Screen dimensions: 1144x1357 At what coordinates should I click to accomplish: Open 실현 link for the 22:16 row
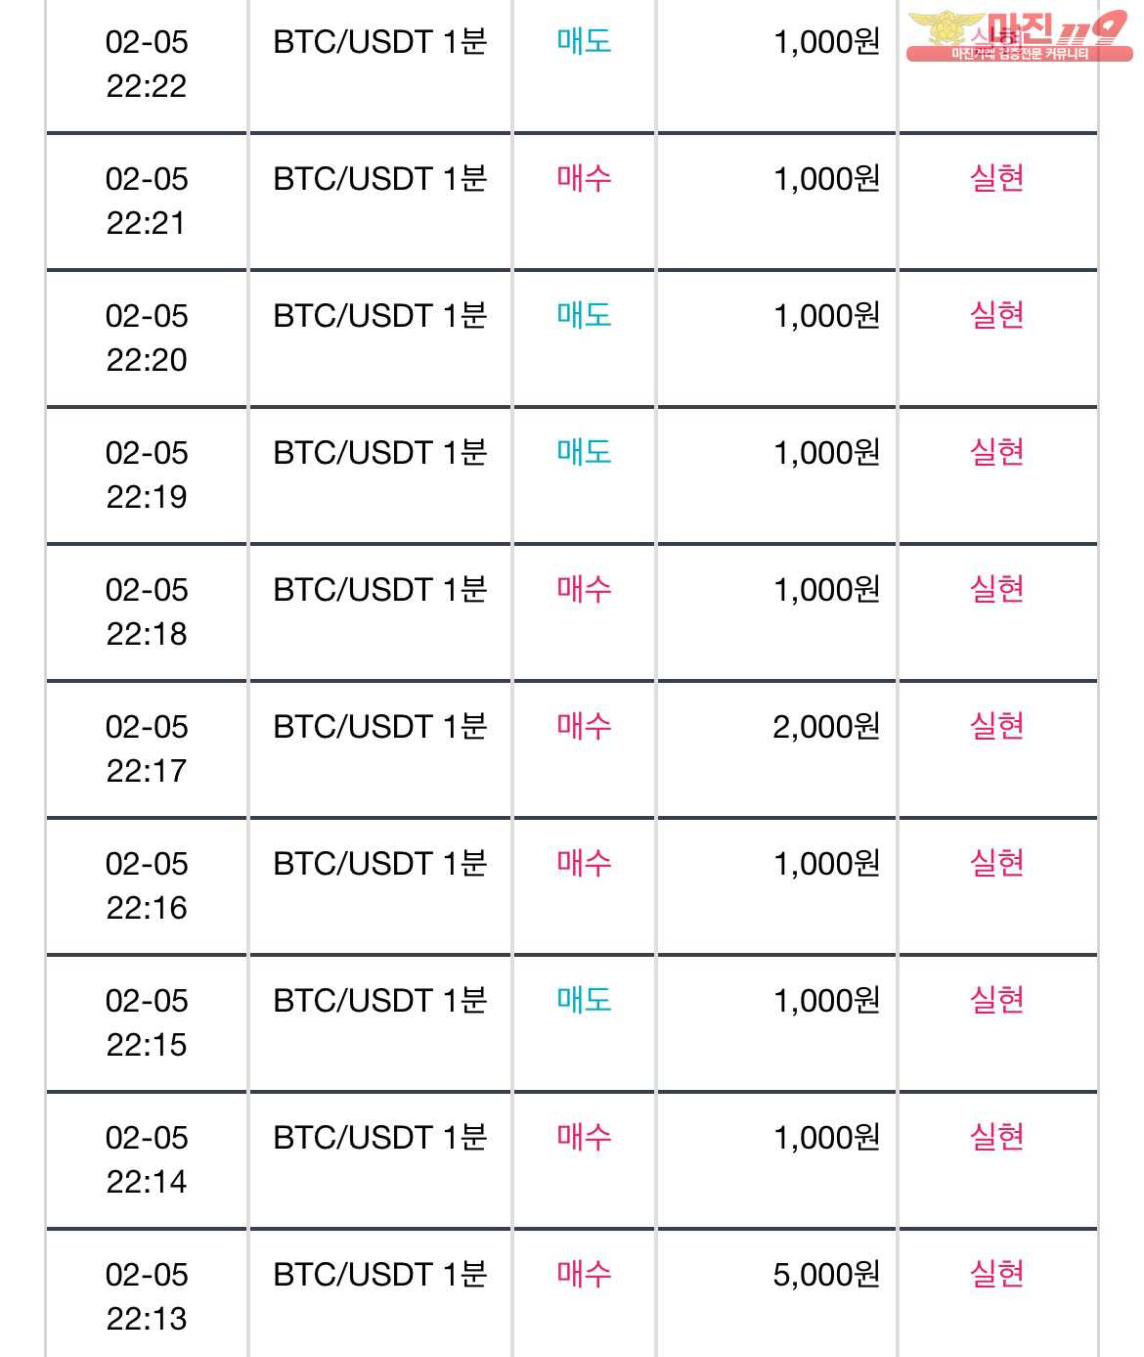[996, 863]
